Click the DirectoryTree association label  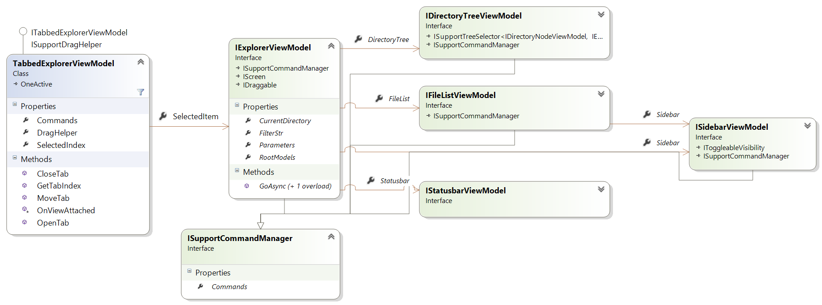click(x=389, y=39)
